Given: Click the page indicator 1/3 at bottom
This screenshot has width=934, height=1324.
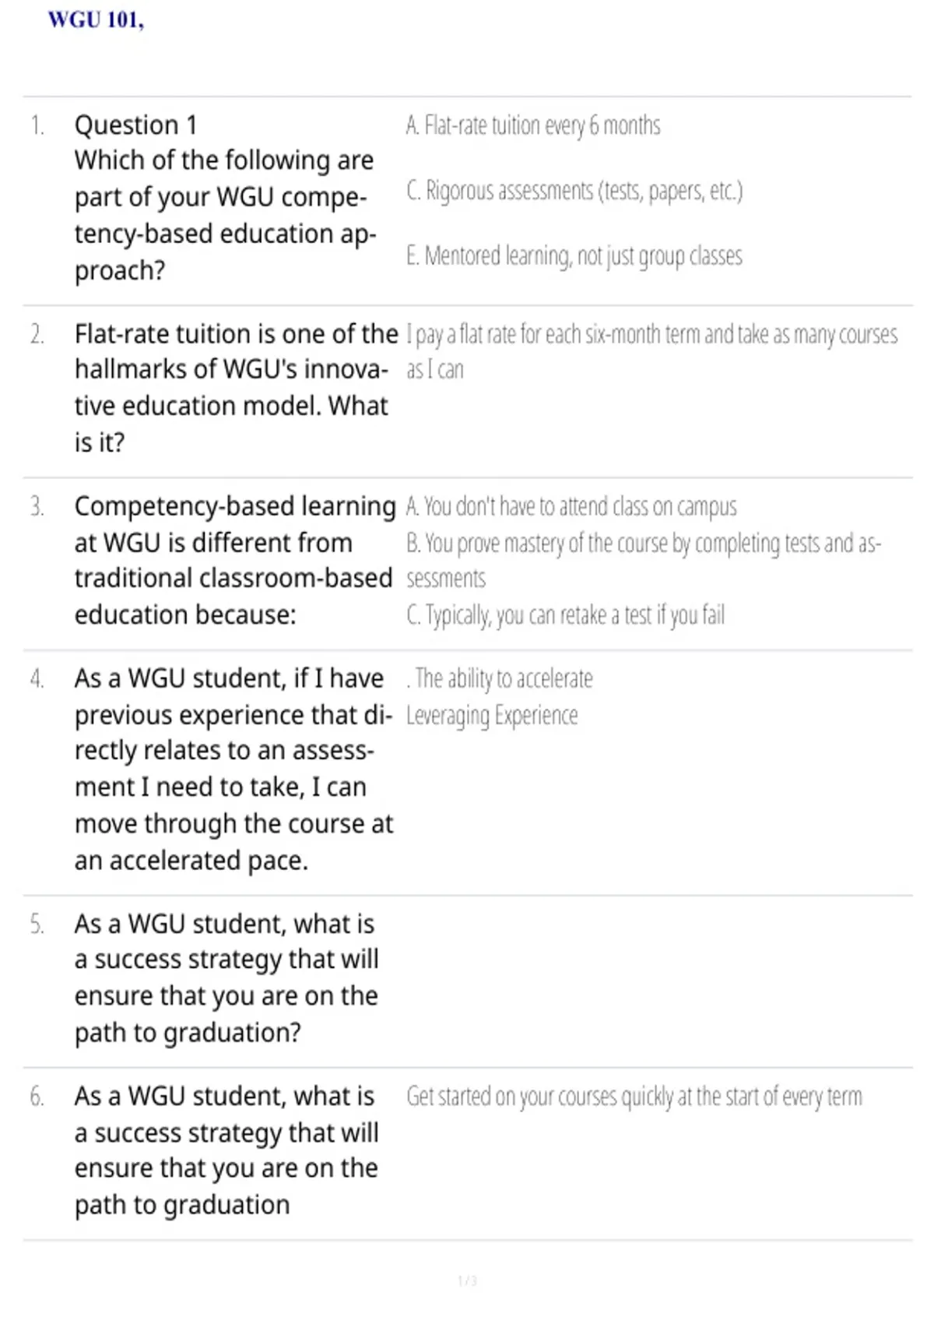Looking at the screenshot, I should pos(467,1280).
